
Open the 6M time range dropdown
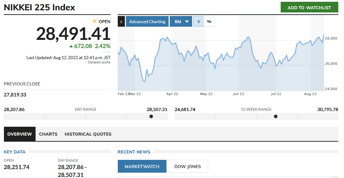coord(181,21)
